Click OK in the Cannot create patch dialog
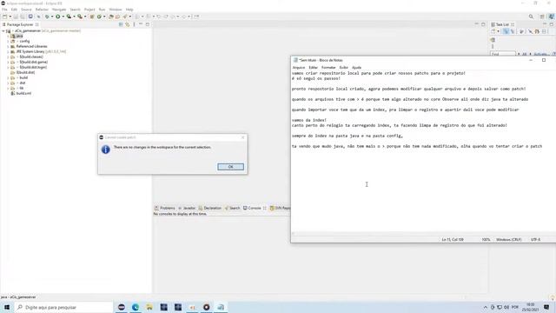Screen dimensions: 556x313 (230, 167)
